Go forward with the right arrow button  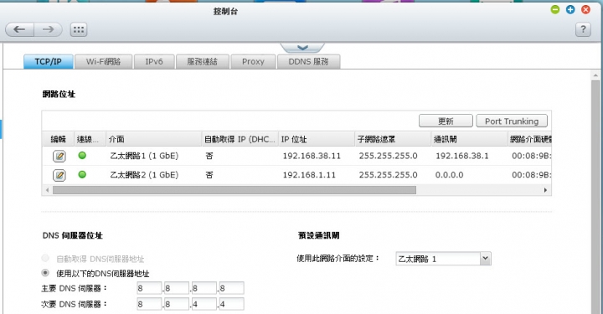(x=48, y=29)
